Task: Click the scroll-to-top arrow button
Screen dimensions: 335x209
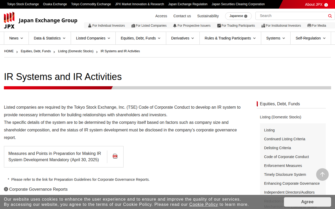Action: pyautogui.click(x=322, y=175)
